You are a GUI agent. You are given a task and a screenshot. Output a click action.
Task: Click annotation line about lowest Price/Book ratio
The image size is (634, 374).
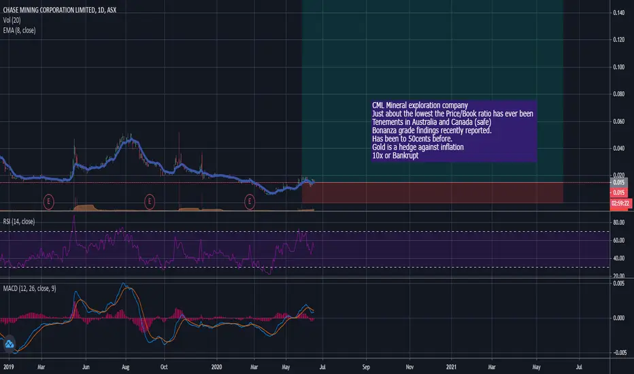click(452, 114)
